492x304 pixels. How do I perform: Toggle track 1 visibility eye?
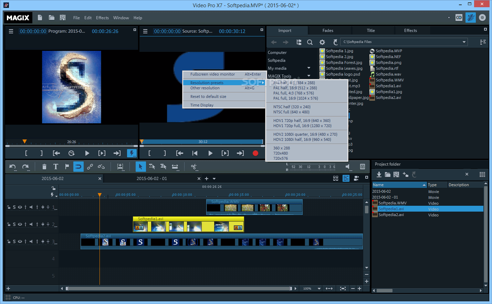20,207
